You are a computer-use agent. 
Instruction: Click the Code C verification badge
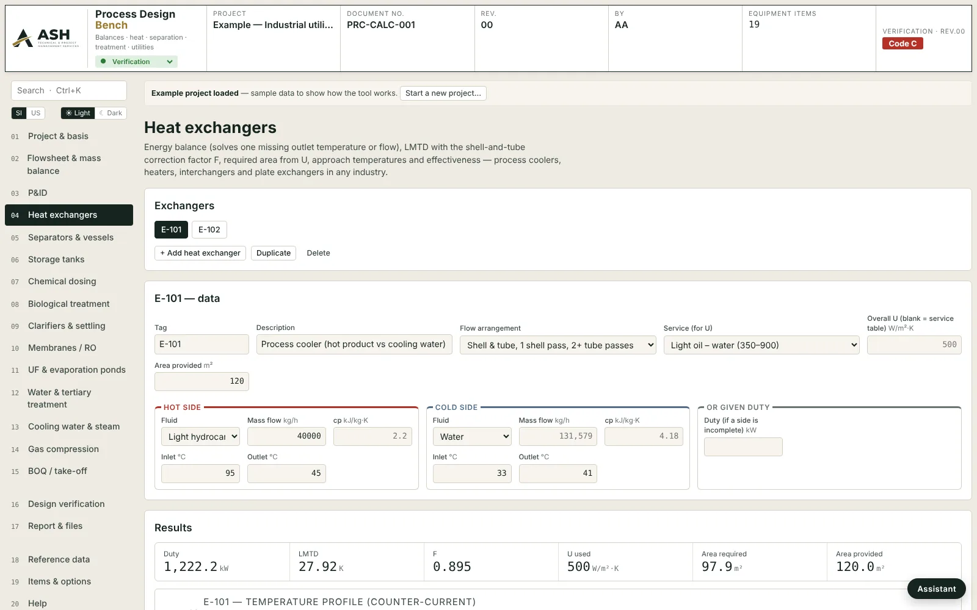click(903, 43)
